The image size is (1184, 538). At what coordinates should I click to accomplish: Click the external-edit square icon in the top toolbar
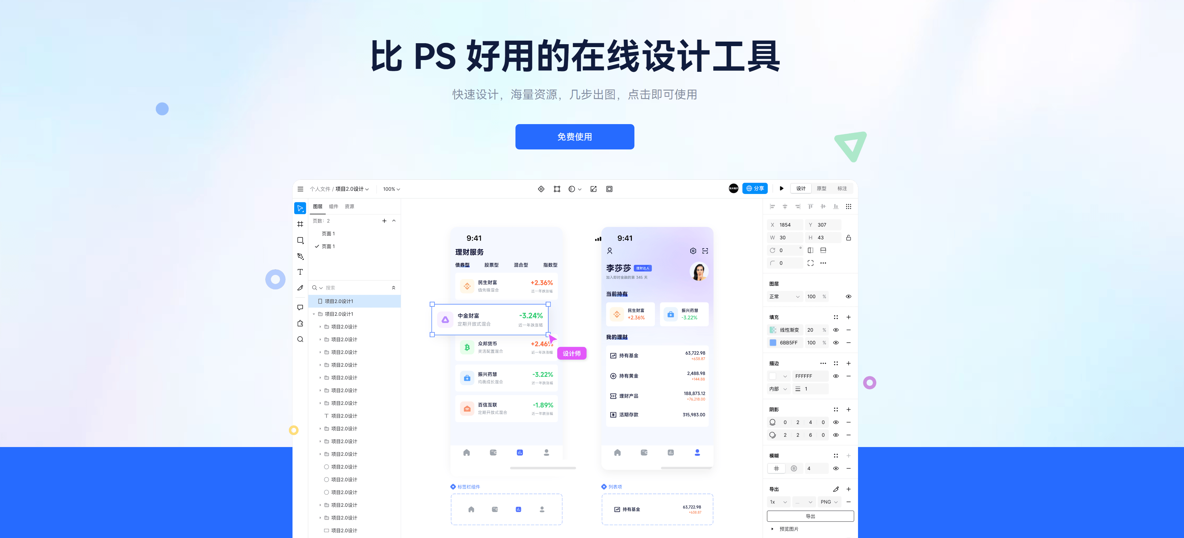(x=593, y=189)
